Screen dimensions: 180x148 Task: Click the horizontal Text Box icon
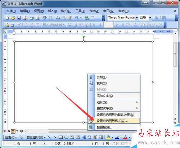click(x=72, y=137)
